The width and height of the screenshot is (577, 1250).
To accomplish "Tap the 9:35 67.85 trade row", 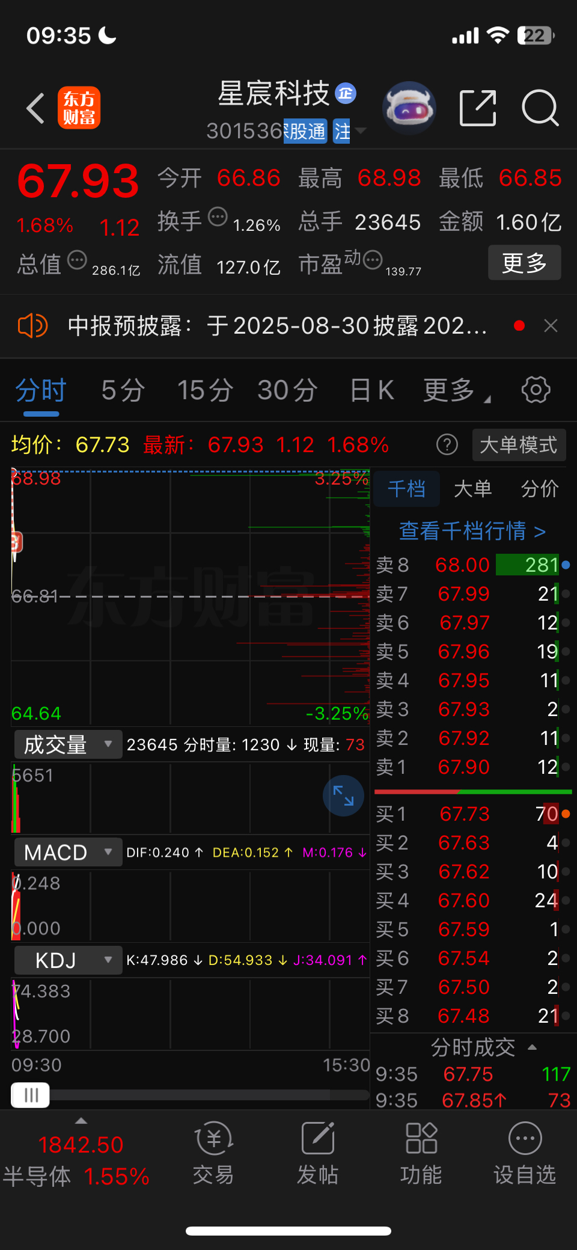I will pyautogui.click(x=472, y=1100).
